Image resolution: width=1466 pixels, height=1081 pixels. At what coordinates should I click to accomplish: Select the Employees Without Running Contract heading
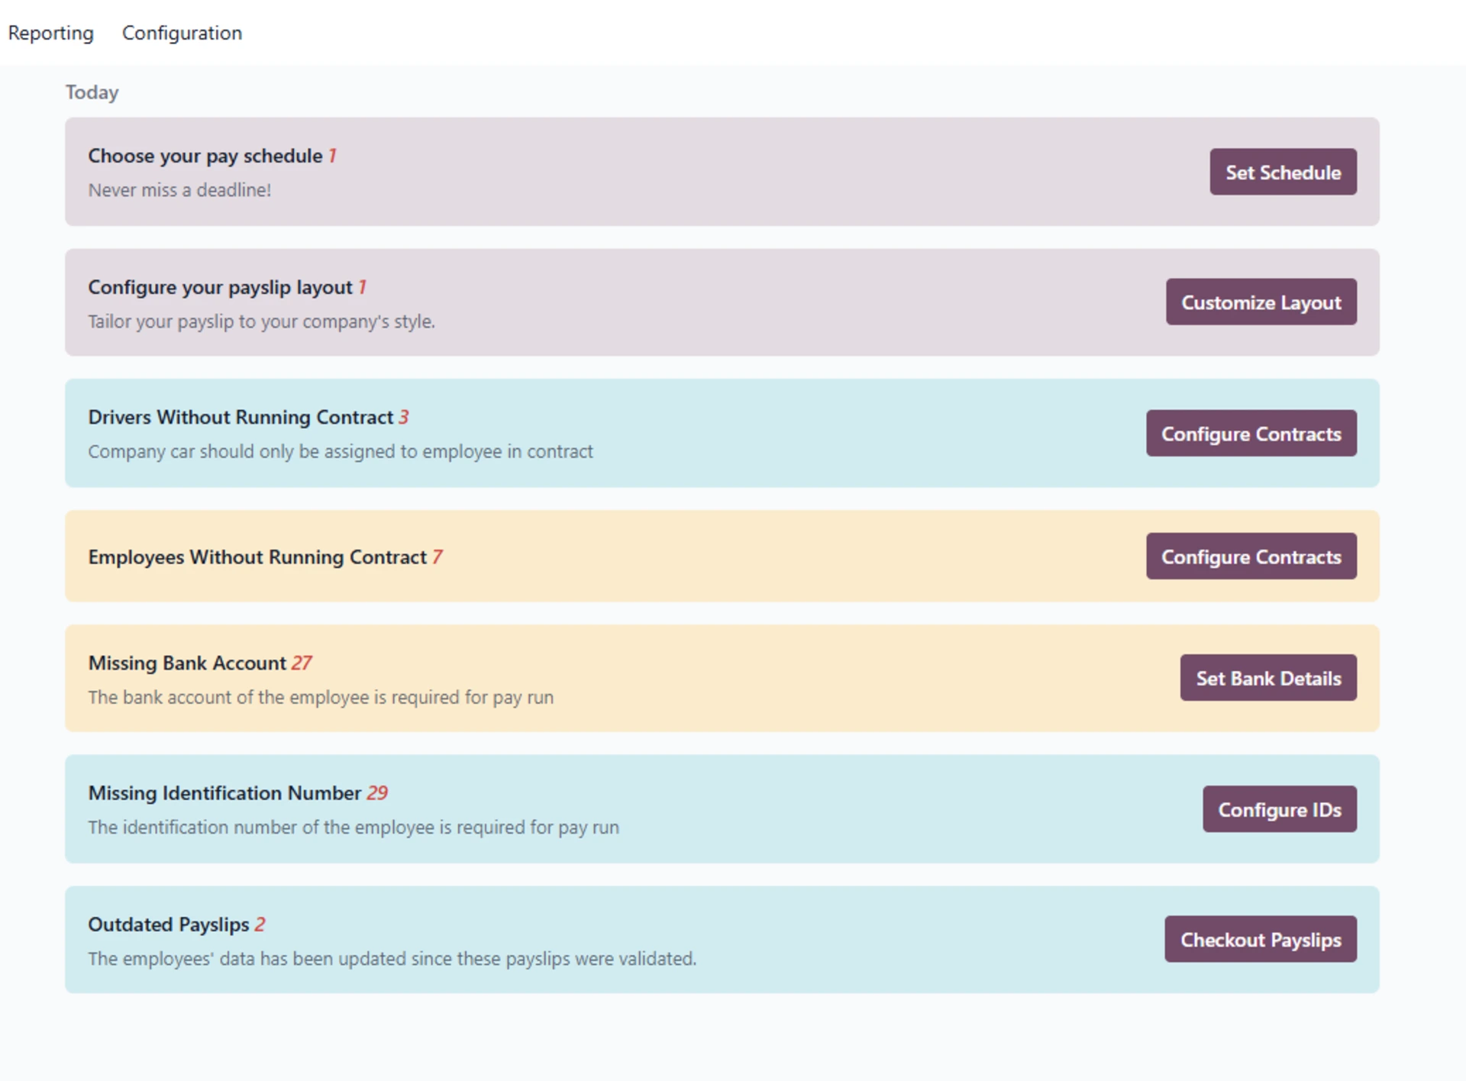(x=257, y=557)
